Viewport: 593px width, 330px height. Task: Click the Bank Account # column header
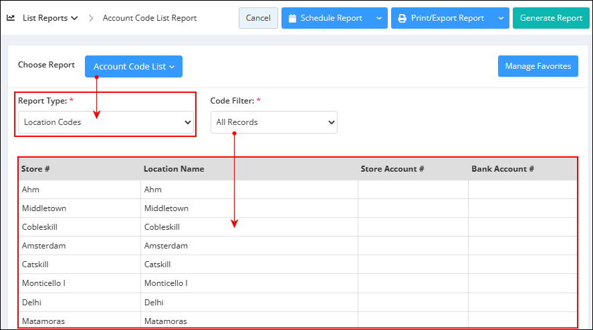(x=503, y=169)
